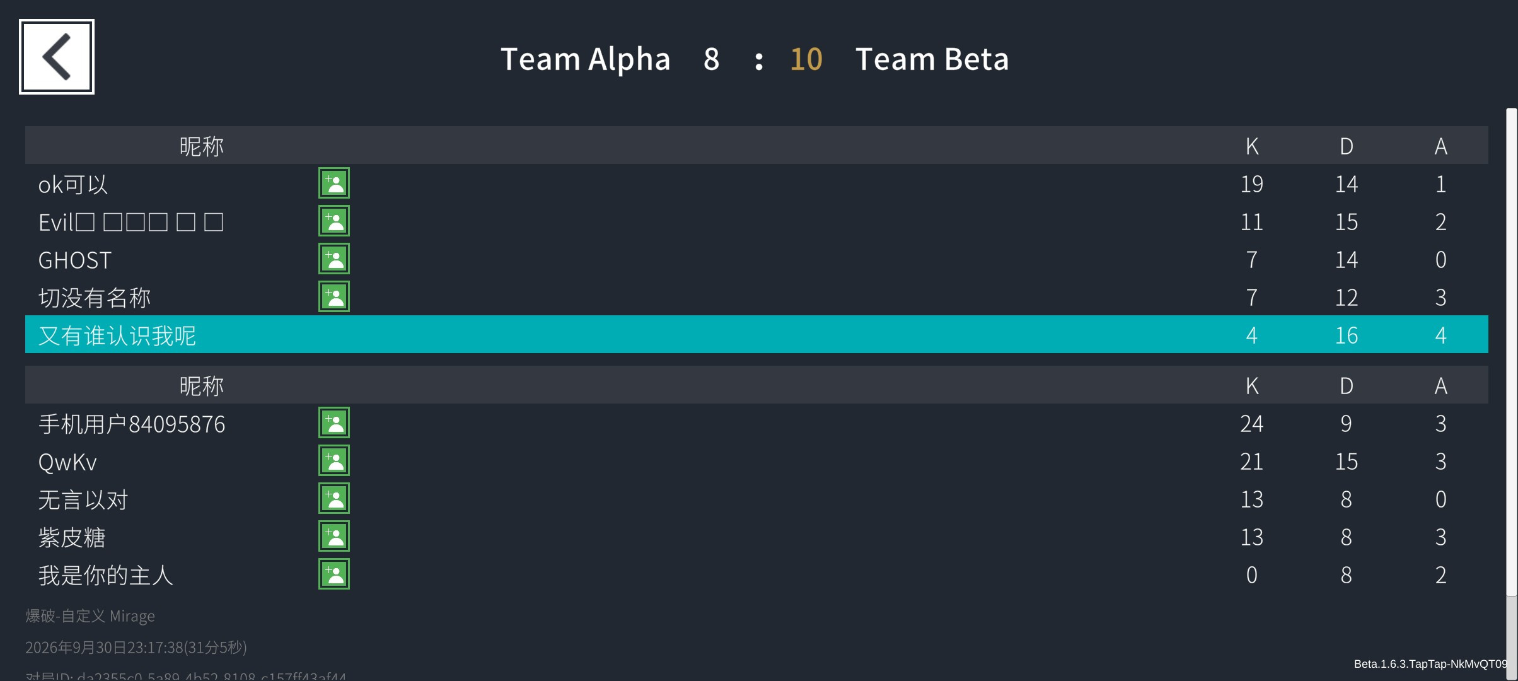Viewport: 1518px width, 681px height.
Task: Add QwKv as a friend
Action: (334, 460)
